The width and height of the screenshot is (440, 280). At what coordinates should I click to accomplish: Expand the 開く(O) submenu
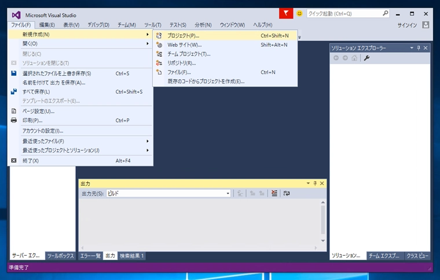click(147, 43)
